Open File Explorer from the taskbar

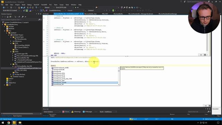[20, 123]
